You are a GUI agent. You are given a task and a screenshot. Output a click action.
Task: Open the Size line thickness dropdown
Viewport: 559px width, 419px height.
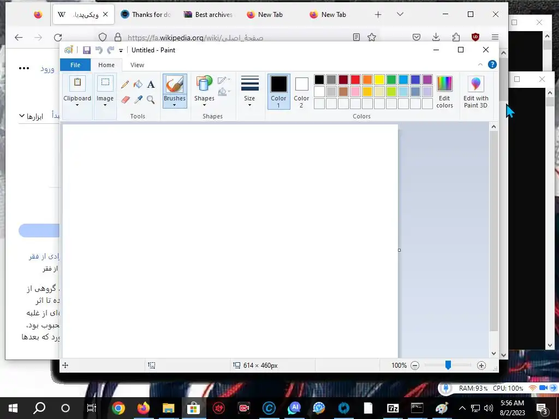coord(249,91)
